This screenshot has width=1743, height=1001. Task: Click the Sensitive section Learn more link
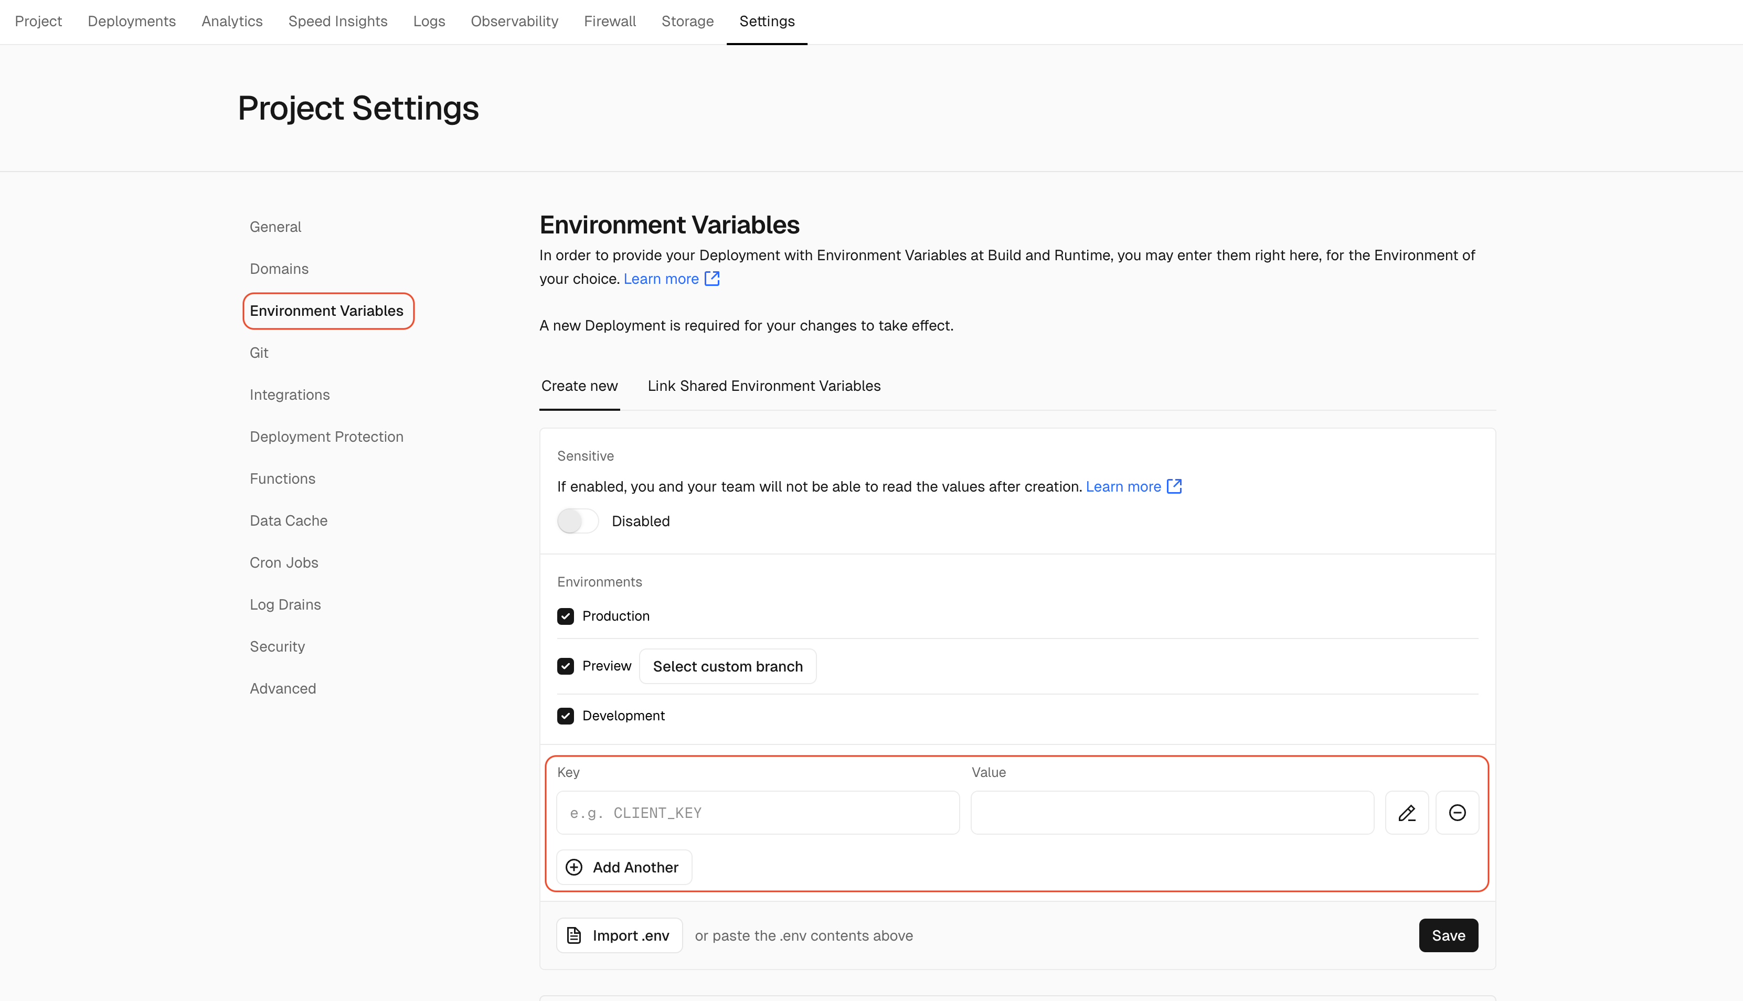point(1123,486)
